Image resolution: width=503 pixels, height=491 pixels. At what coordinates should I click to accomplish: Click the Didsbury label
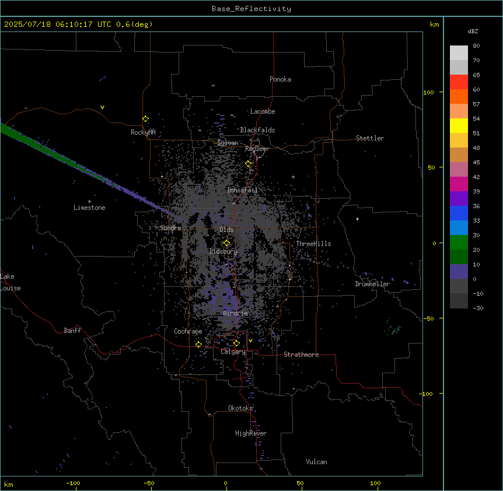pyautogui.click(x=223, y=251)
